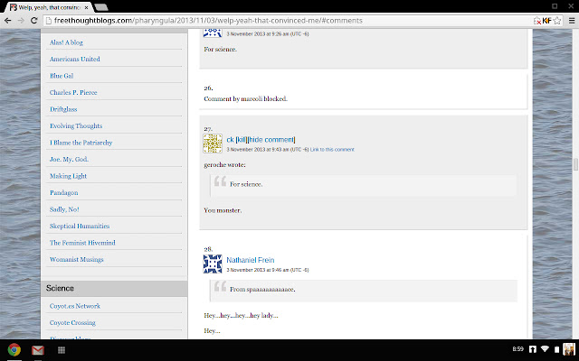
Task: Open the Skeptical Humanities link
Action: click(x=80, y=226)
